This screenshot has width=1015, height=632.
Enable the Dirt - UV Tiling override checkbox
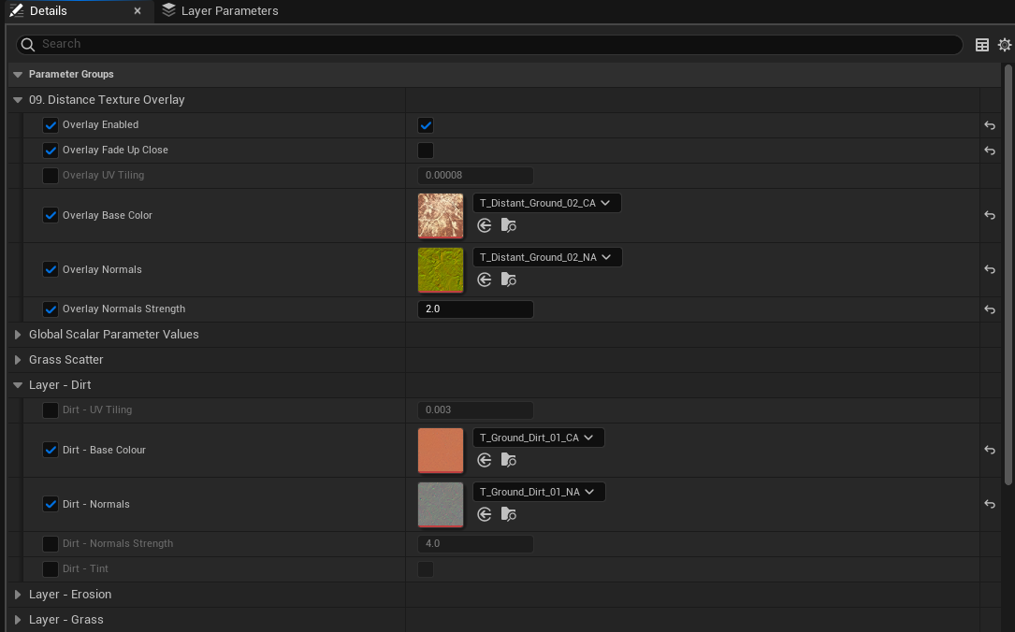tap(51, 410)
